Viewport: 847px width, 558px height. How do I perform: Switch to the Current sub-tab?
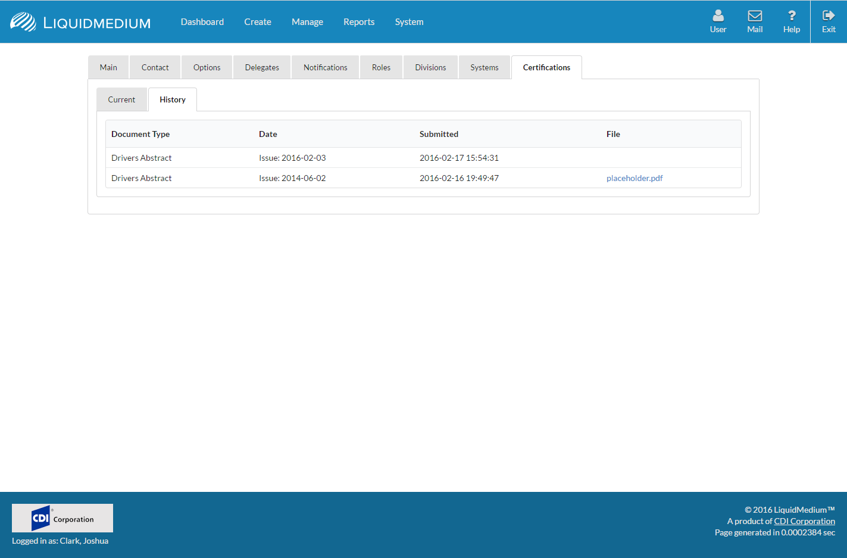point(121,100)
